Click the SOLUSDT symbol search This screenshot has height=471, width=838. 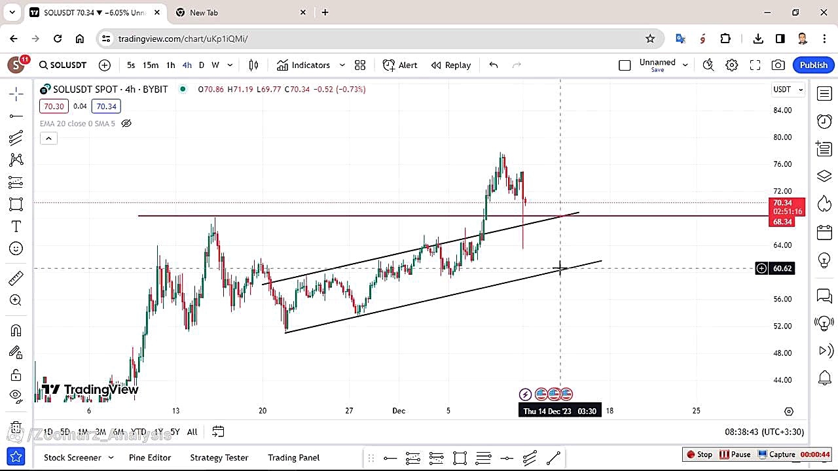(63, 65)
